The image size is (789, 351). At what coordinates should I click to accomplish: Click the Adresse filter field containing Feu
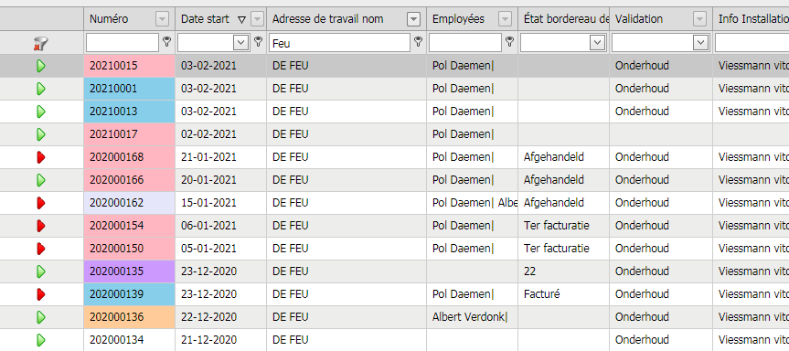tap(340, 43)
